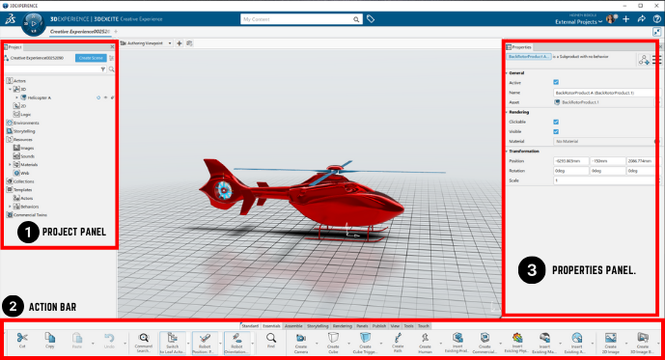Open the Find tool
This screenshot has height=360, width=665.
click(x=271, y=340)
